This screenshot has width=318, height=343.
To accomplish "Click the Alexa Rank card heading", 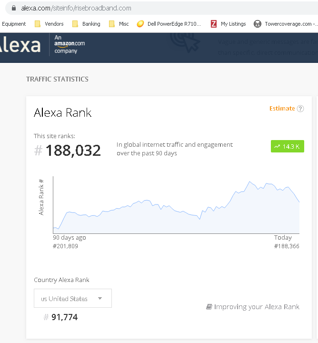I will click(x=62, y=112).
